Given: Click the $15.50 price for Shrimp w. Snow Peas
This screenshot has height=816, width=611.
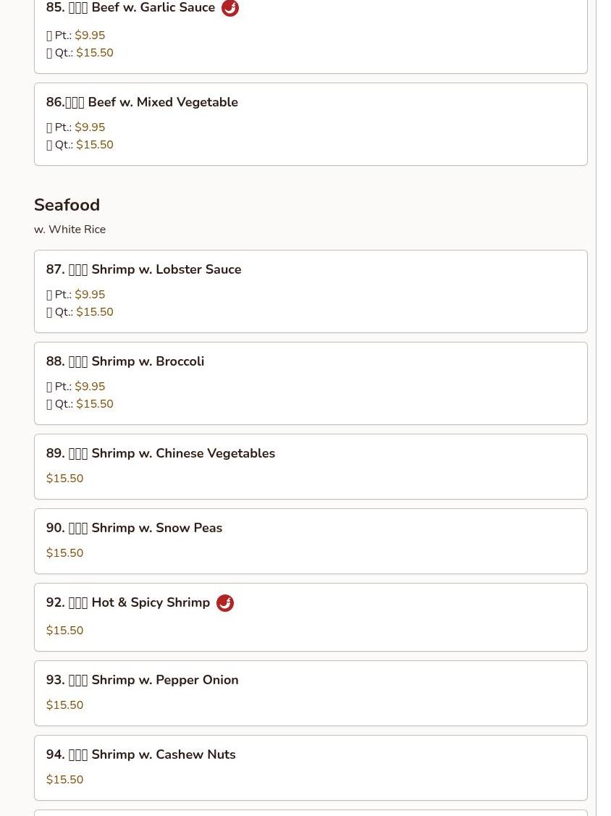Looking at the screenshot, I should 65,553.
